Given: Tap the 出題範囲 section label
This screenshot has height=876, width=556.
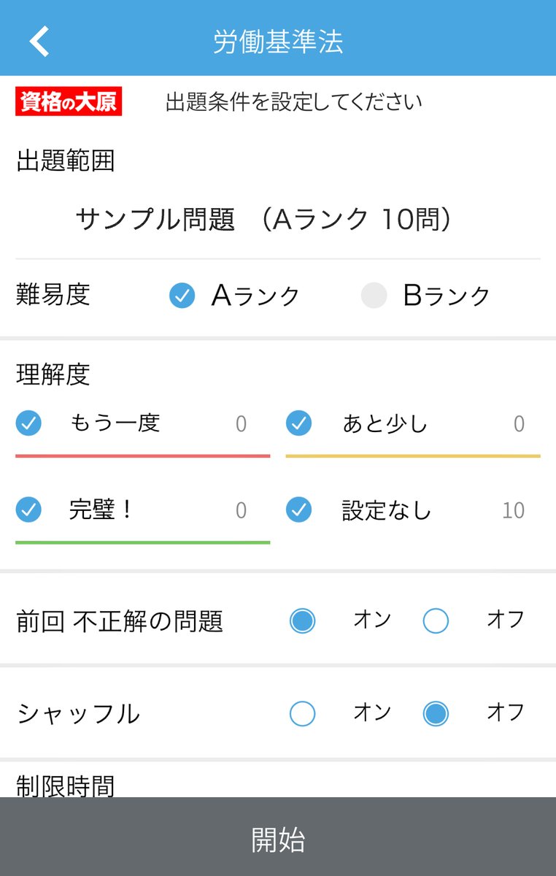Looking at the screenshot, I should pos(65,161).
